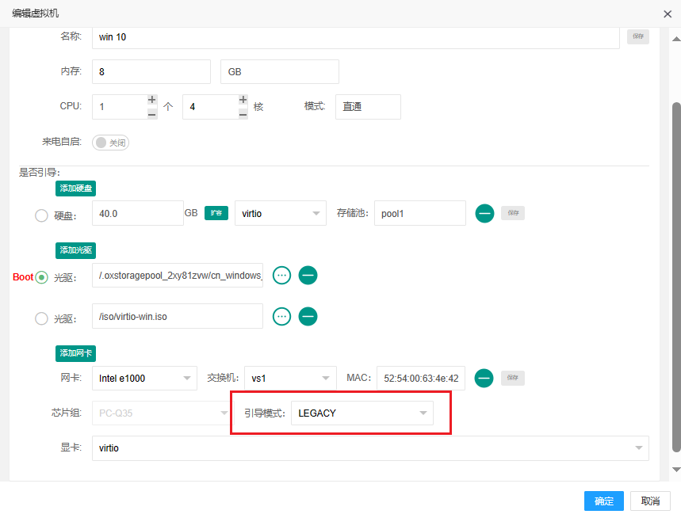Remove the Boot optical drive with minus icon

pyautogui.click(x=308, y=276)
